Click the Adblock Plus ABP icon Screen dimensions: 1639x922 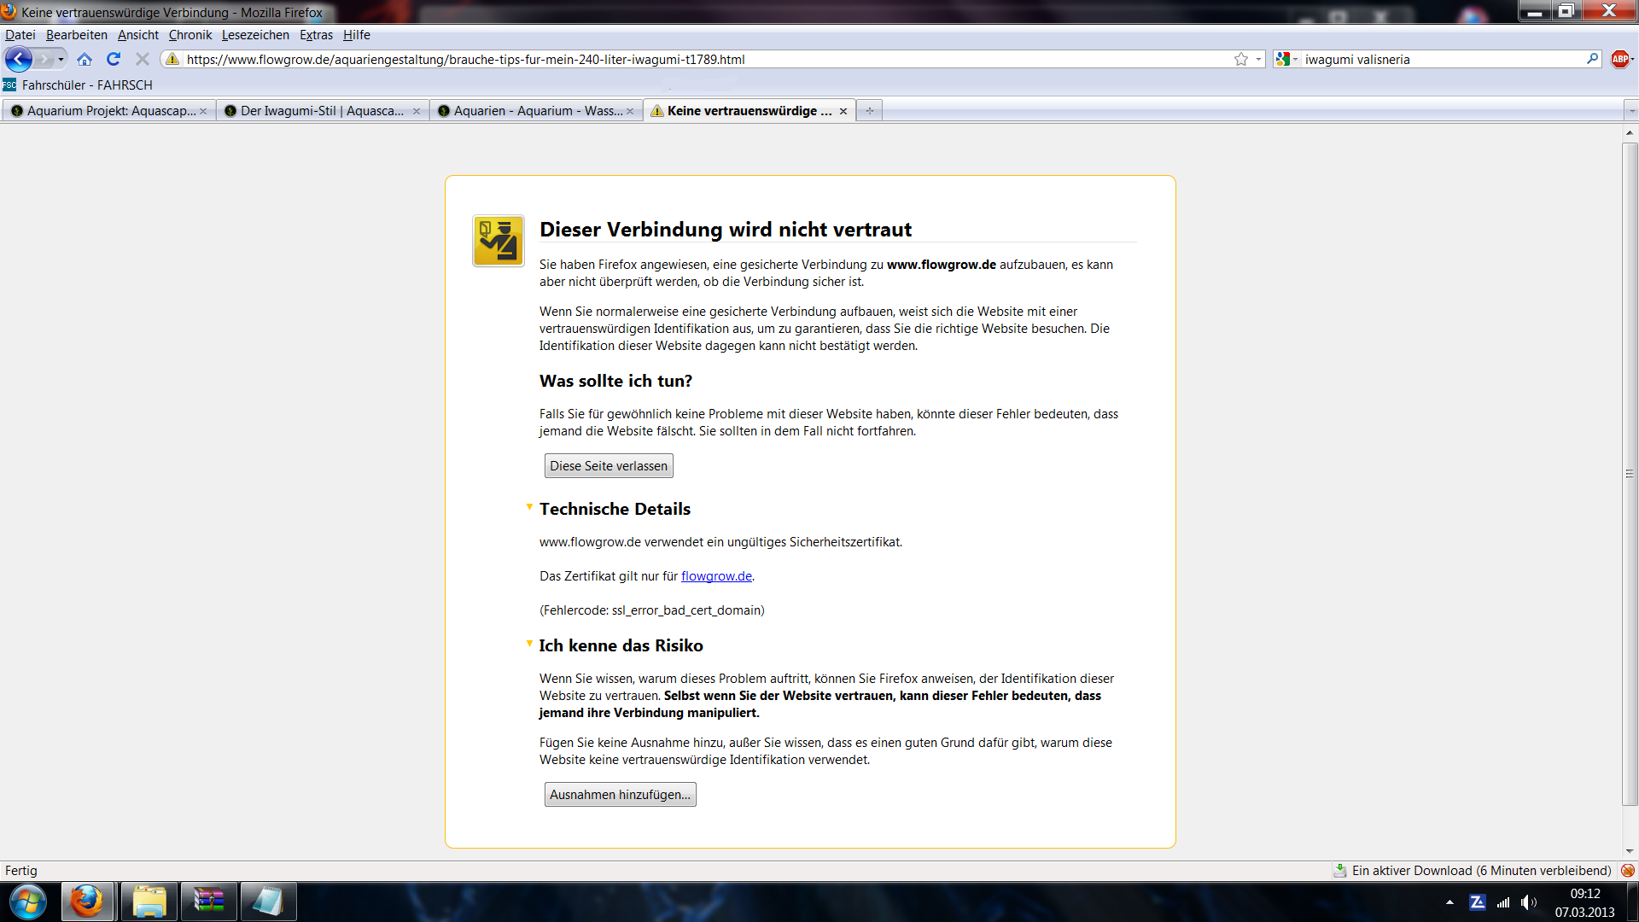tap(1619, 59)
